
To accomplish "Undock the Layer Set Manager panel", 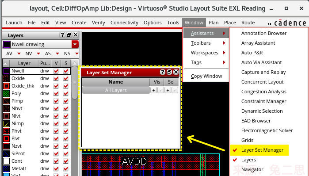I will point(169,72).
